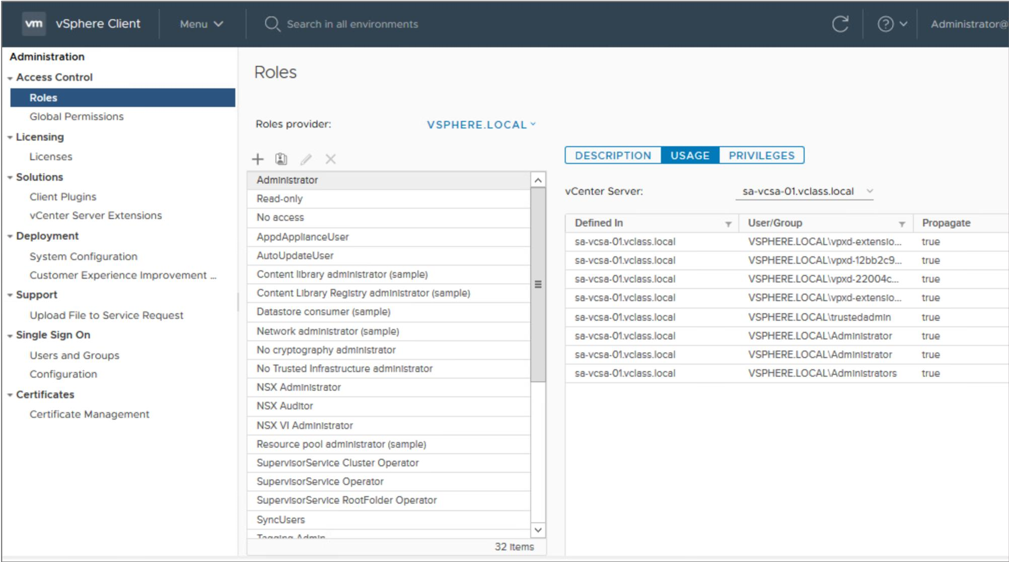Open the help question mark icon

click(885, 24)
